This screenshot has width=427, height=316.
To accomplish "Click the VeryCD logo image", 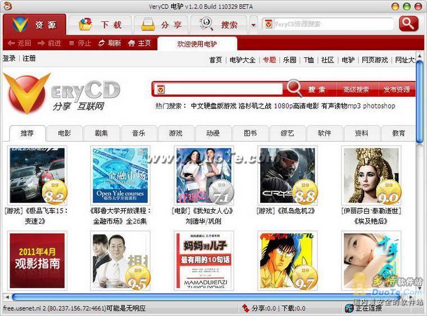I will [x=62, y=93].
